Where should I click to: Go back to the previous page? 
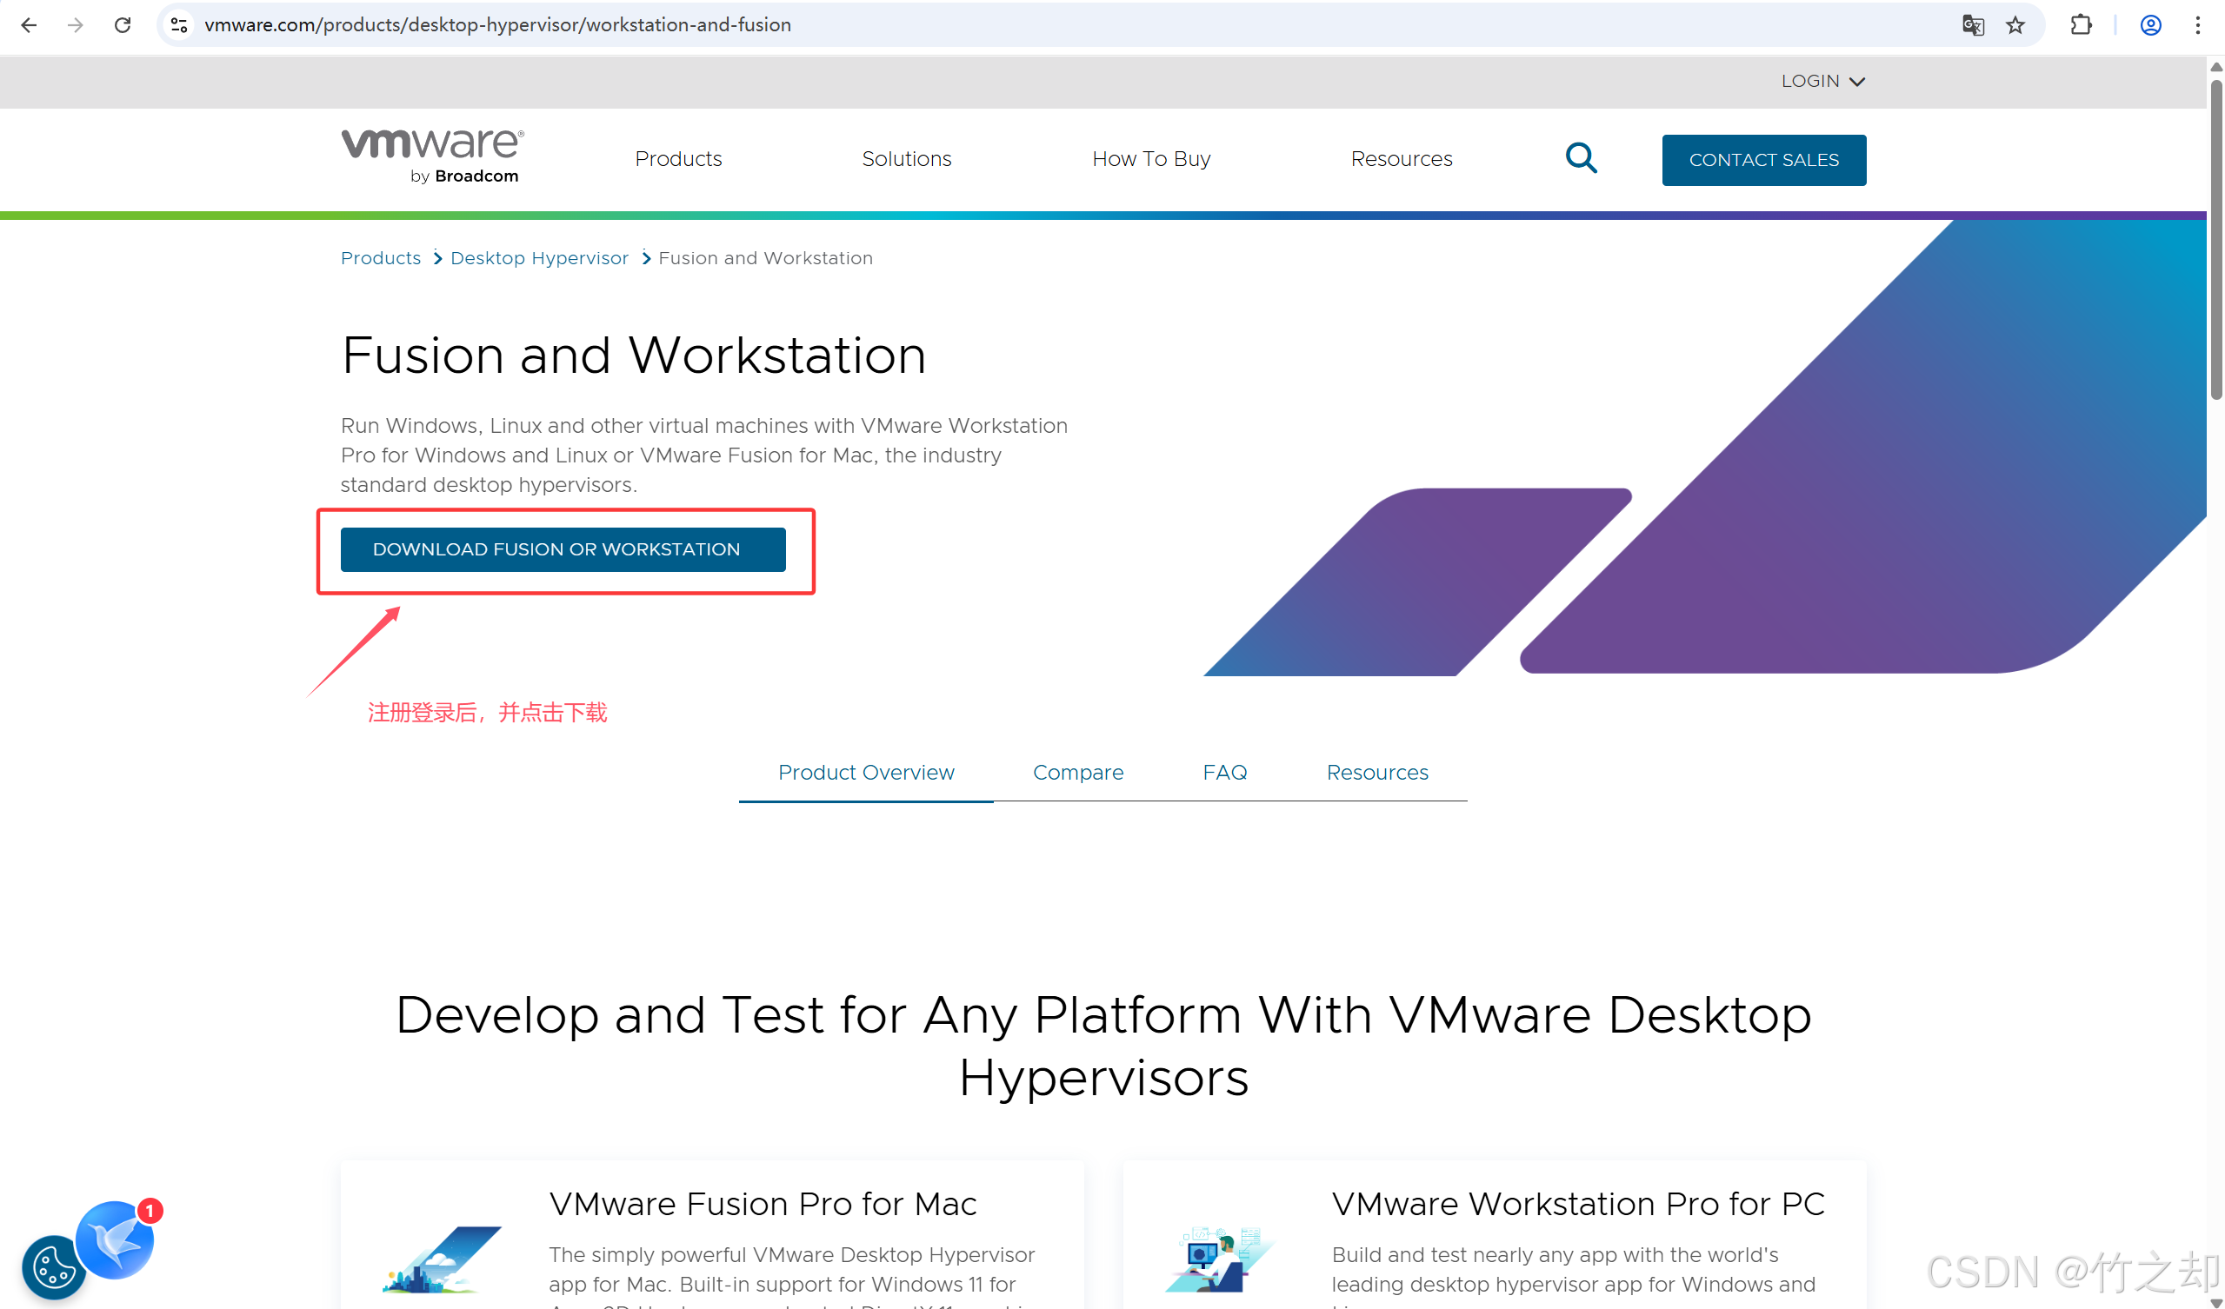pos(28,24)
